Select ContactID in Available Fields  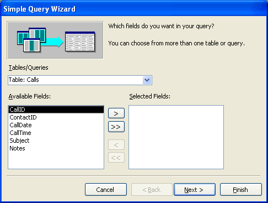pyautogui.click(x=56, y=117)
